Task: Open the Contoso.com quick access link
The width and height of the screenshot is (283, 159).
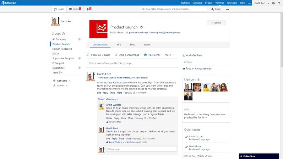Action: coord(196,136)
